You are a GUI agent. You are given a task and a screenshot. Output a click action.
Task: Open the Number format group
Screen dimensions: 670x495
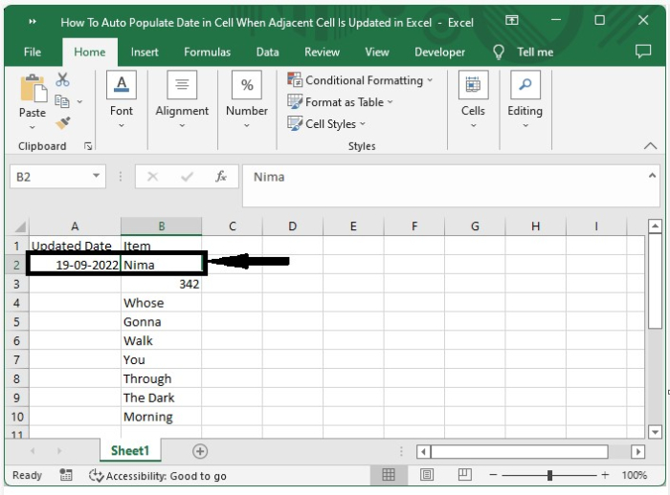tap(247, 98)
